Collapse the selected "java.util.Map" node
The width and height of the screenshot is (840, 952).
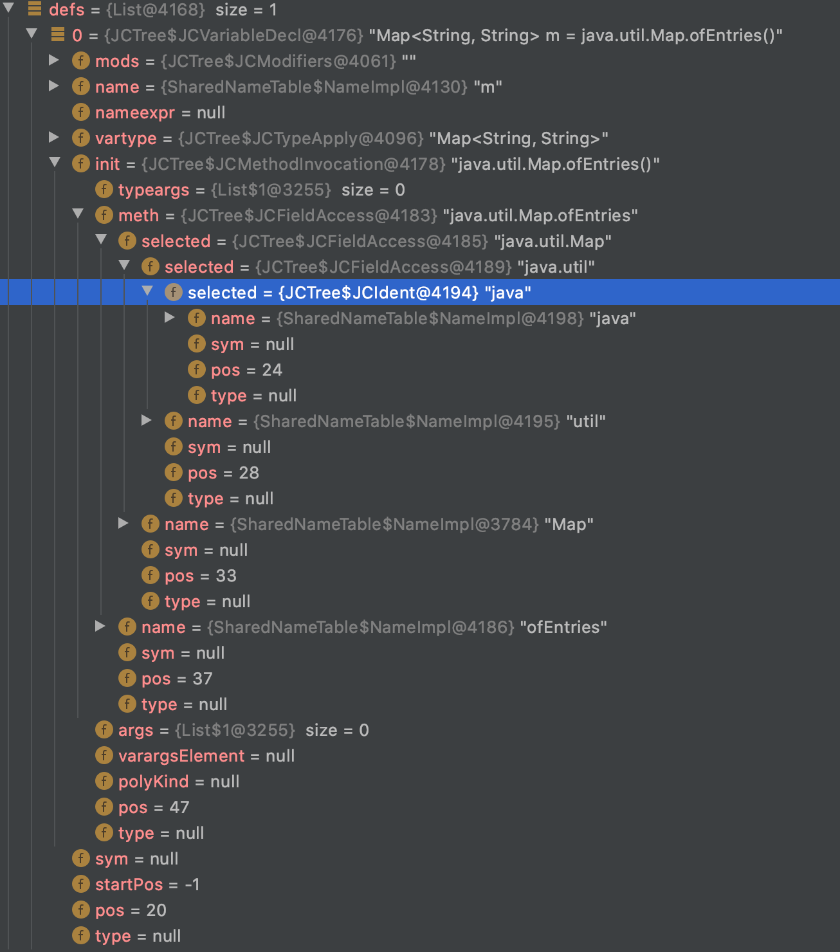point(101,239)
